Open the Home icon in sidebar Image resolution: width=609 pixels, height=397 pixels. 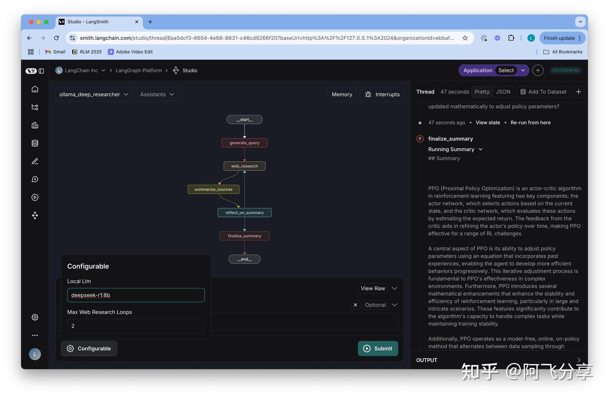coord(35,89)
